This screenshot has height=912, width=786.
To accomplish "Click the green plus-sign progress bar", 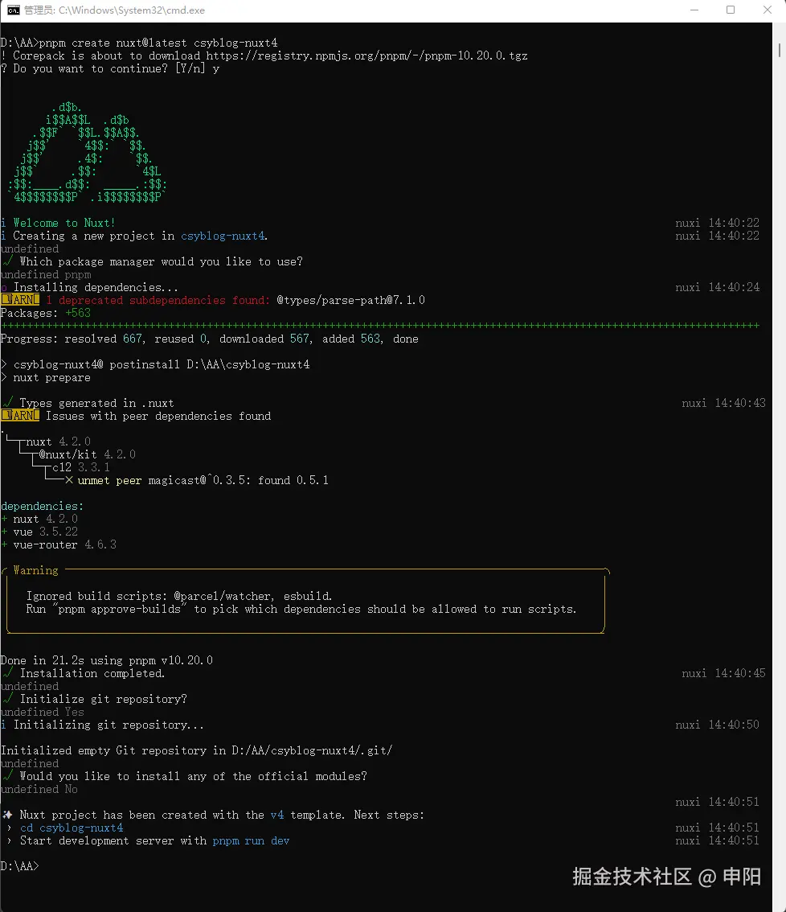I will (380, 326).
